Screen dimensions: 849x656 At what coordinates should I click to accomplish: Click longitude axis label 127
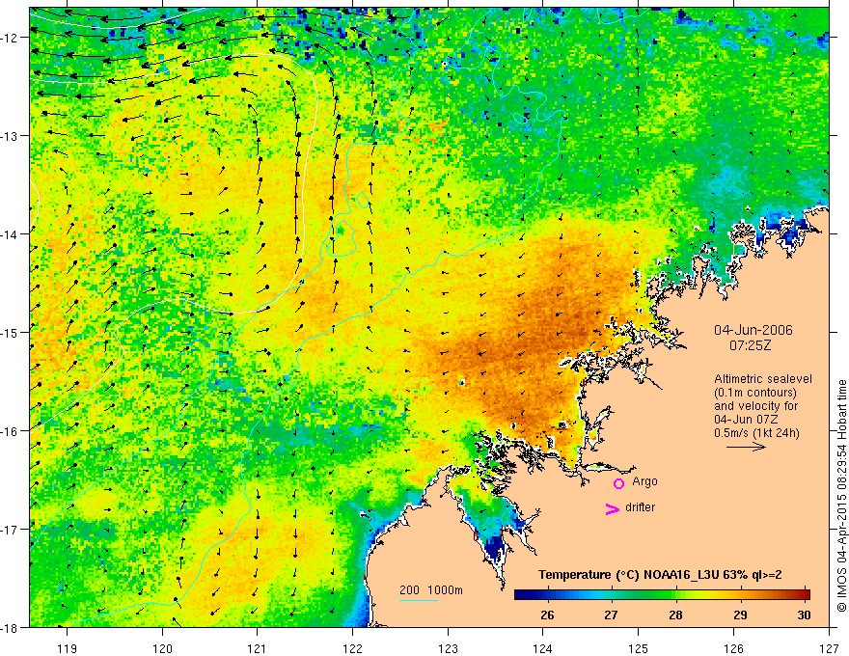pos(829,648)
